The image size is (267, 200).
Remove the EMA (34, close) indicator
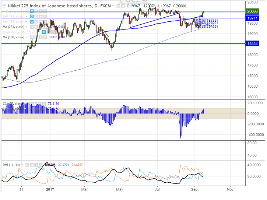pyautogui.click(x=45, y=16)
